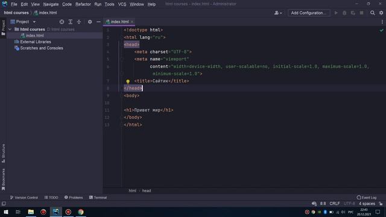Hide the Project panel with minus icon
This screenshot has width=386, height=217.
click(98, 22)
